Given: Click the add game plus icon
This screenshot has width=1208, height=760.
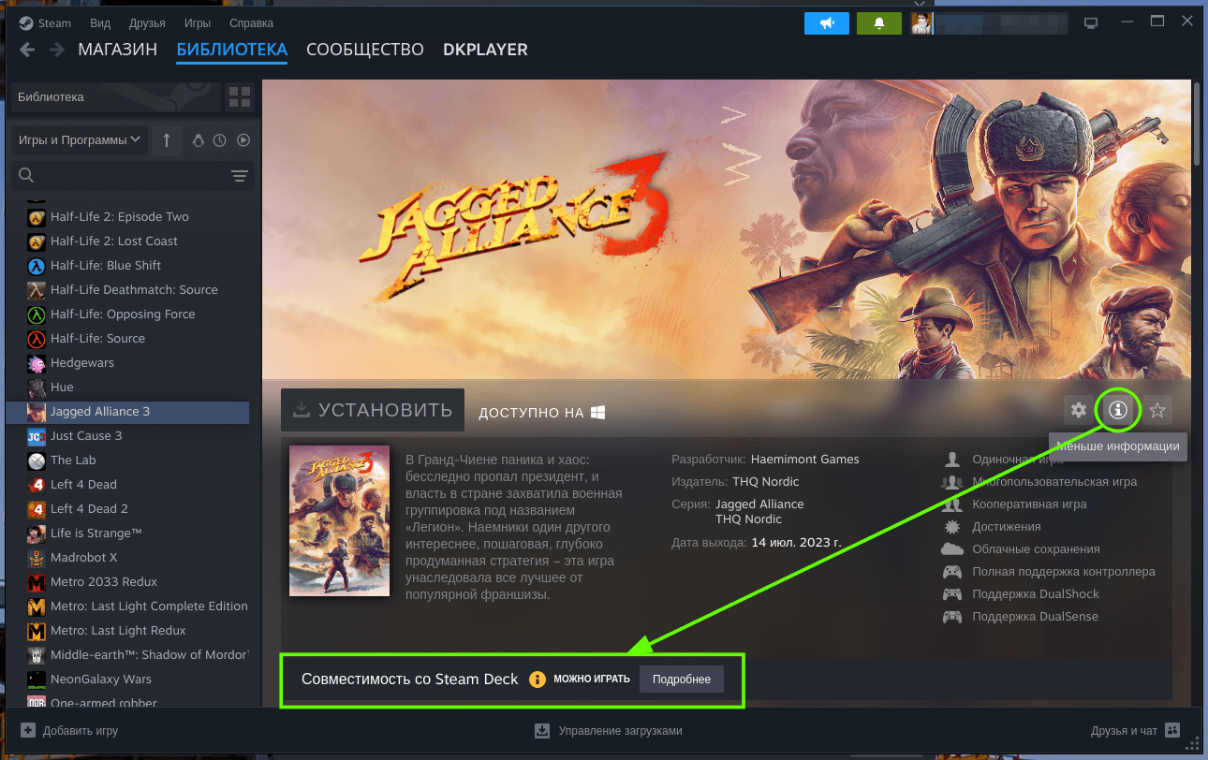Looking at the screenshot, I should pyautogui.click(x=28, y=730).
